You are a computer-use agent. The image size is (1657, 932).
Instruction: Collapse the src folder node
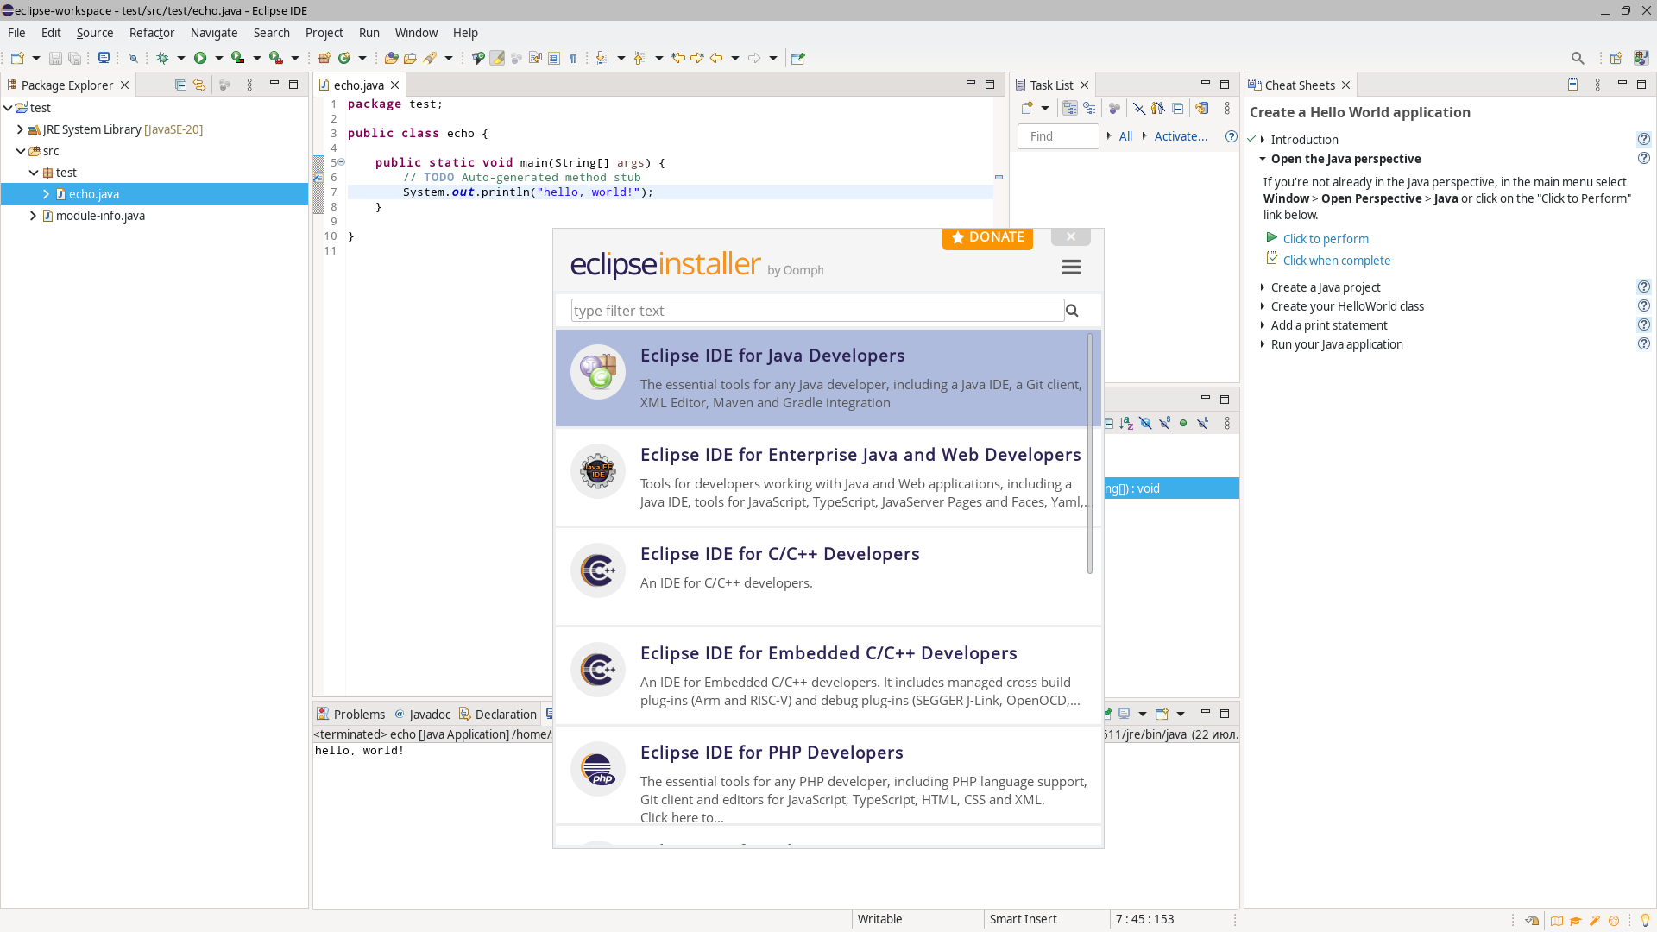point(20,151)
